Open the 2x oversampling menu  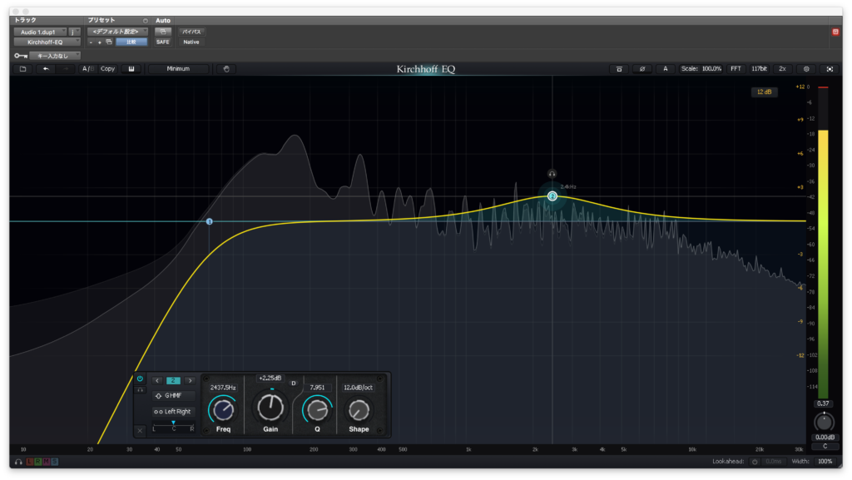pos(782,69)
